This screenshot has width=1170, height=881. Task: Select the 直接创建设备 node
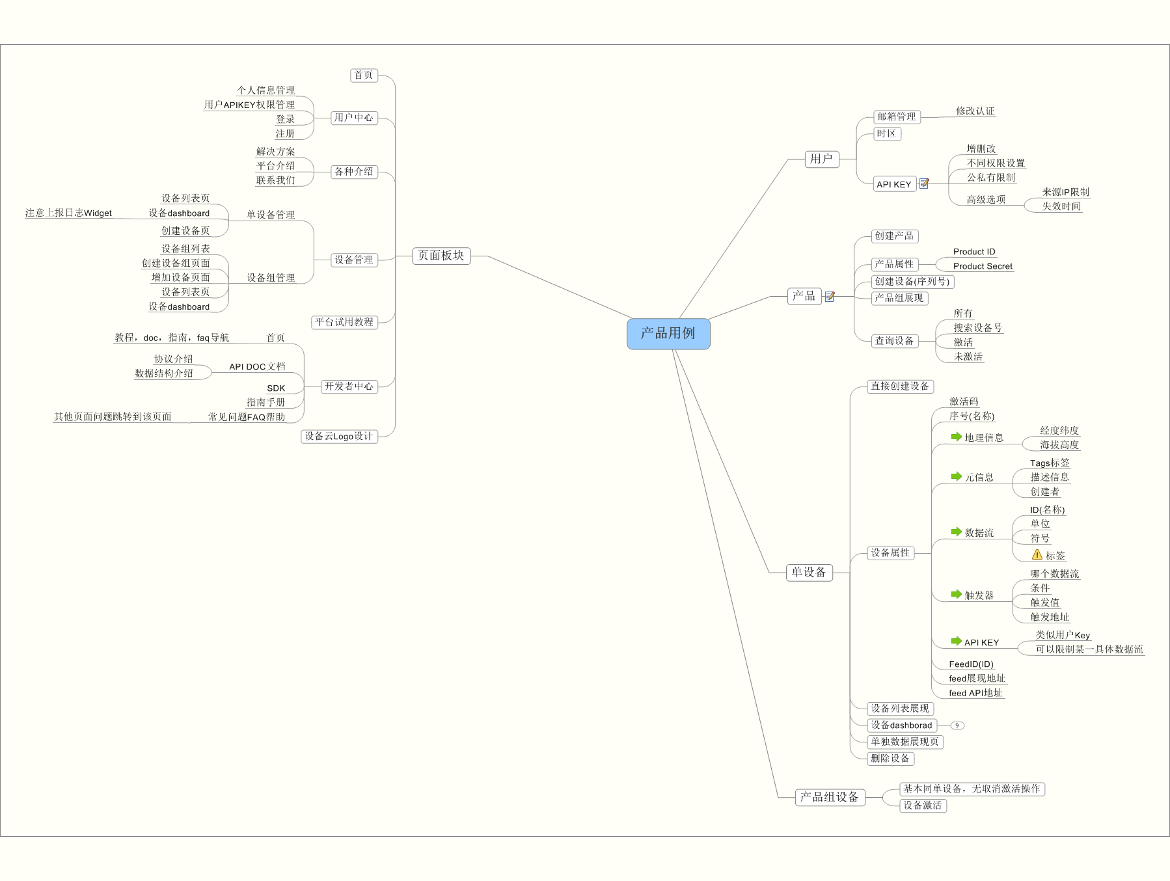coord(901,386)
